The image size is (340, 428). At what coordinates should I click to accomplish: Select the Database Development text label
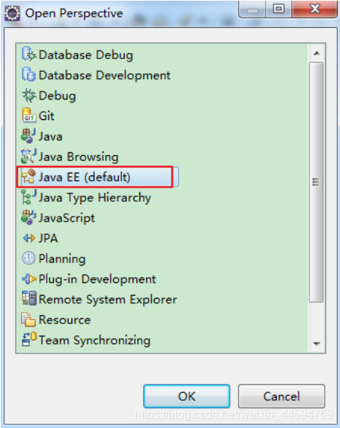104,75
